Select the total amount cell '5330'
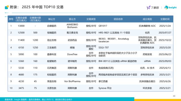 click(x=21, y=68)
